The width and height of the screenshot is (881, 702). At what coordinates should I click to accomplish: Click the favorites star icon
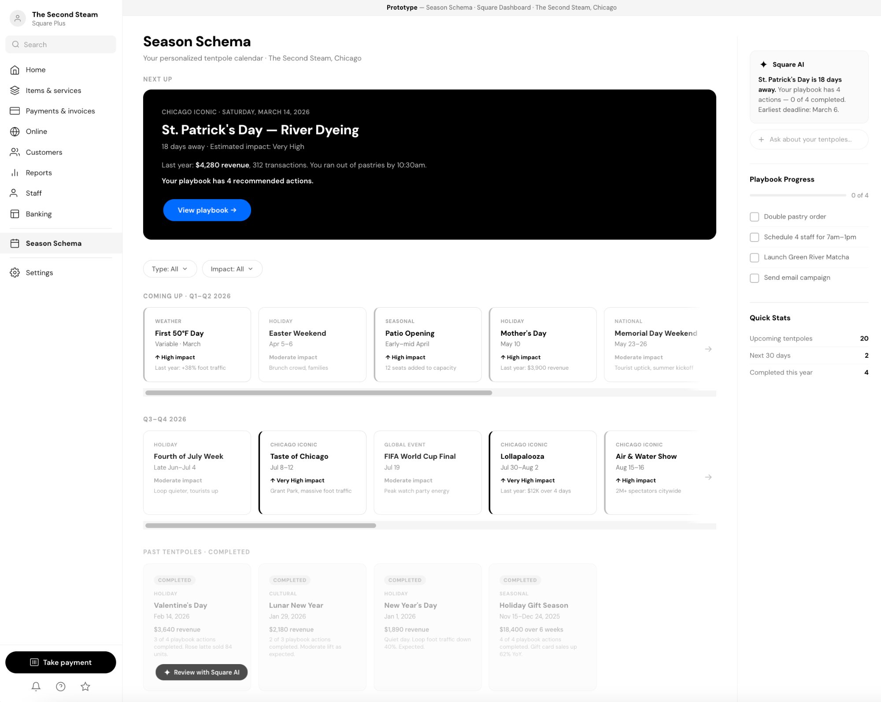click(x=85, y=686)
